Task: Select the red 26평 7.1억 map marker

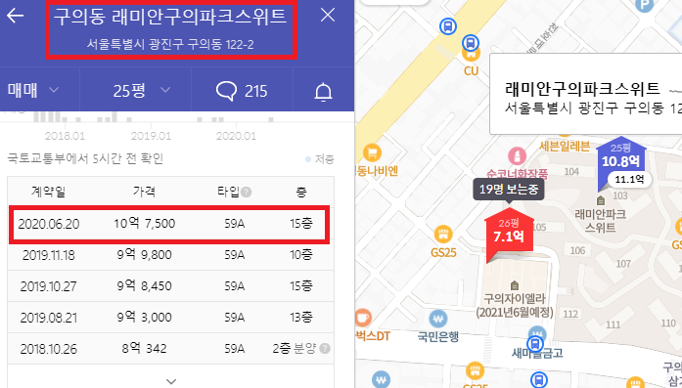Action: point(509,233)
